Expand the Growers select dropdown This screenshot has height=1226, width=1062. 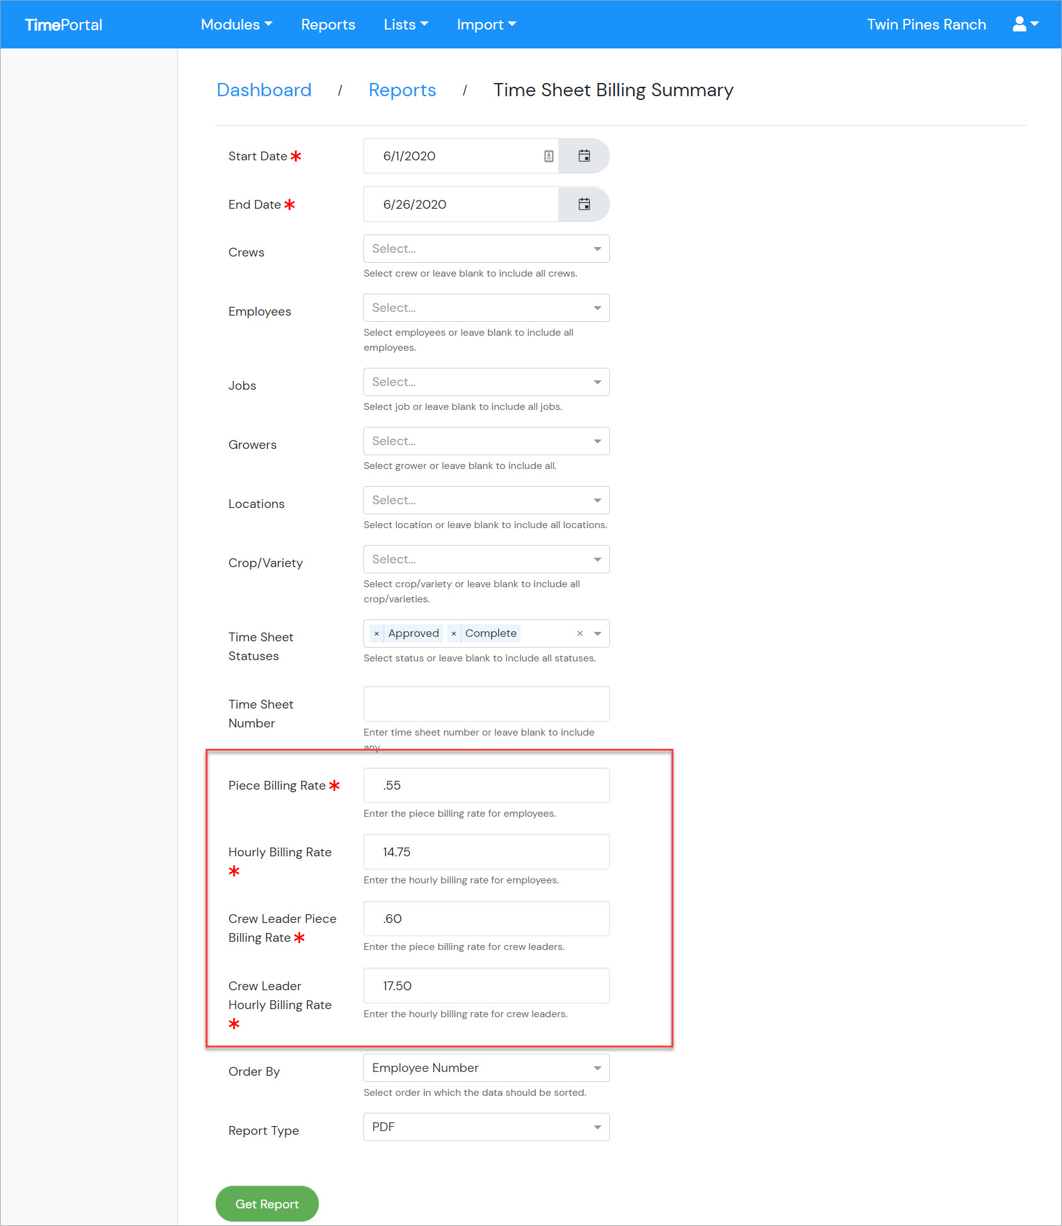click(x=486, y=441)
